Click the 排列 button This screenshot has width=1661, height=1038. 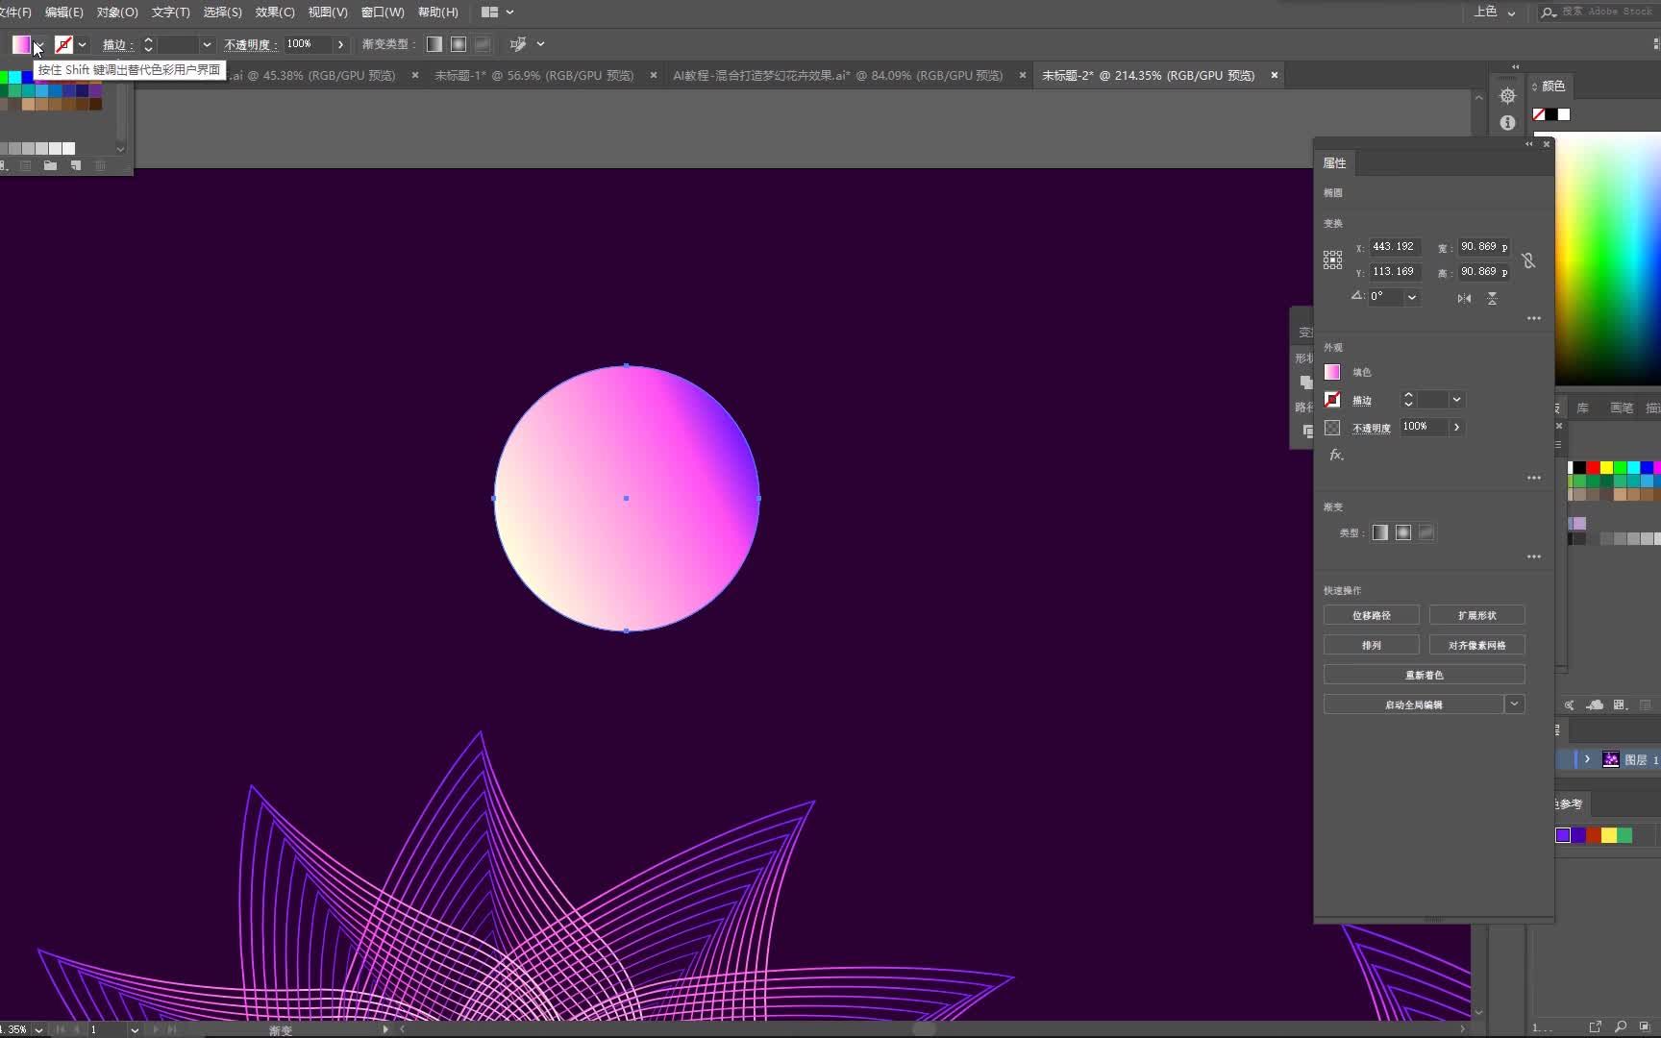pyautogui.click(x=1372, y=645)
